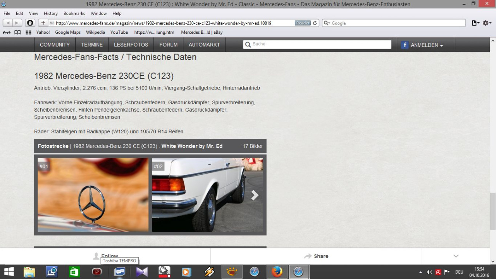Open the History menu

pyautogui.click(x=51, y=13)
